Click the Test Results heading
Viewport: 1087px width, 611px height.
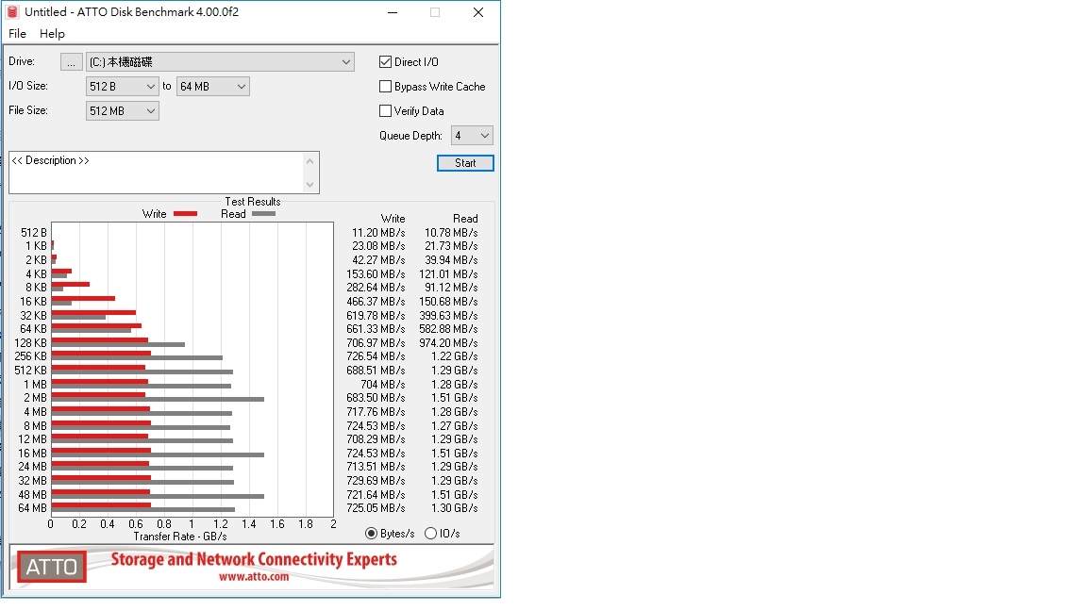pos(252,202)
